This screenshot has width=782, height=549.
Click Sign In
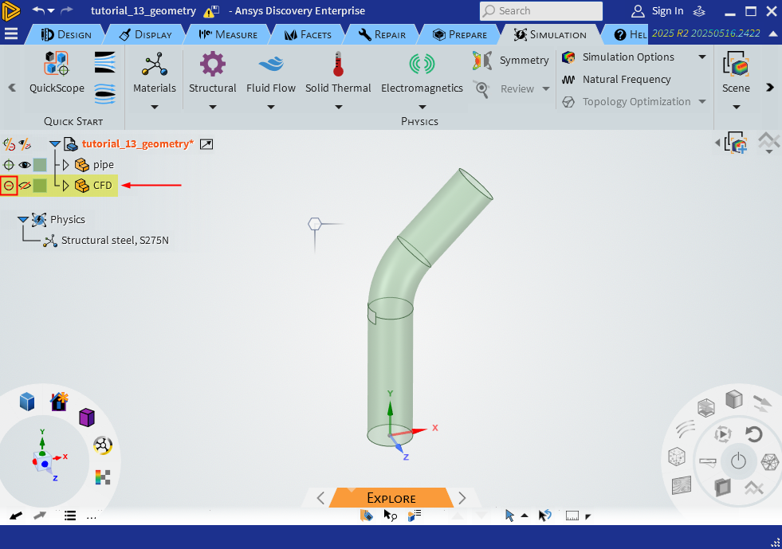(x=658, y=11)
